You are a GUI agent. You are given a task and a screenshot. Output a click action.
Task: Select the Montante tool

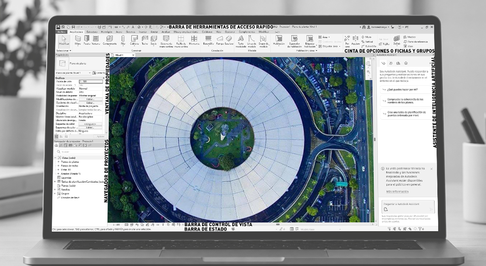[194, 41]
